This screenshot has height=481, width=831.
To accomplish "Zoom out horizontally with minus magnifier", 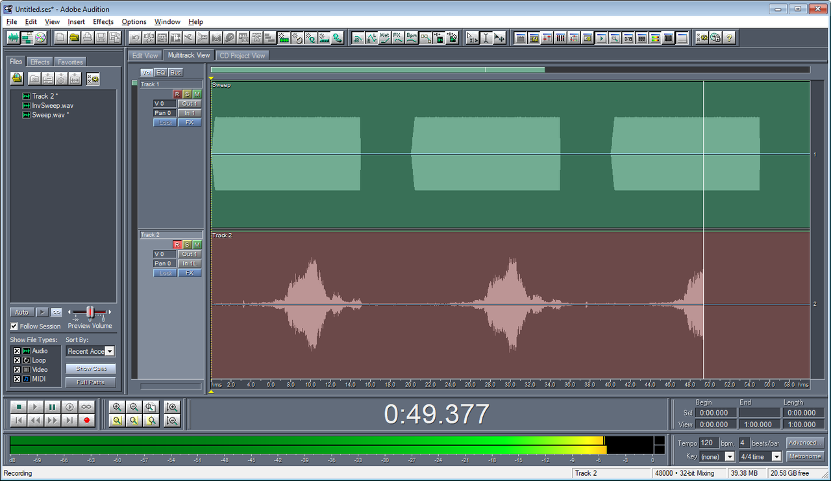I will click(x=134, y=407).
